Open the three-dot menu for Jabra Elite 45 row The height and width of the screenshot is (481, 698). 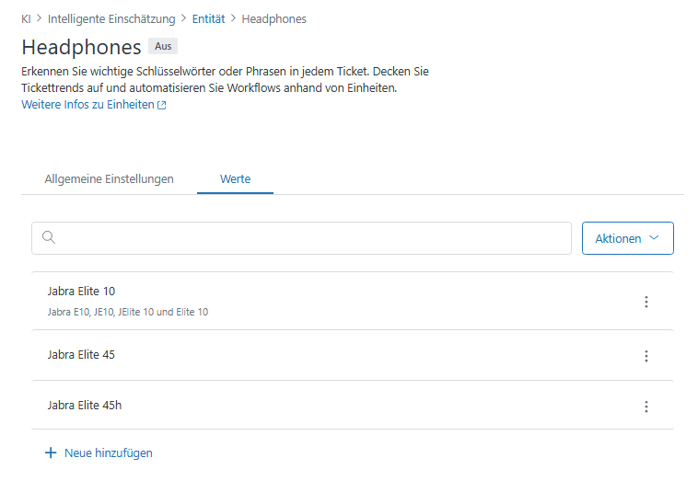pos(646,356)
